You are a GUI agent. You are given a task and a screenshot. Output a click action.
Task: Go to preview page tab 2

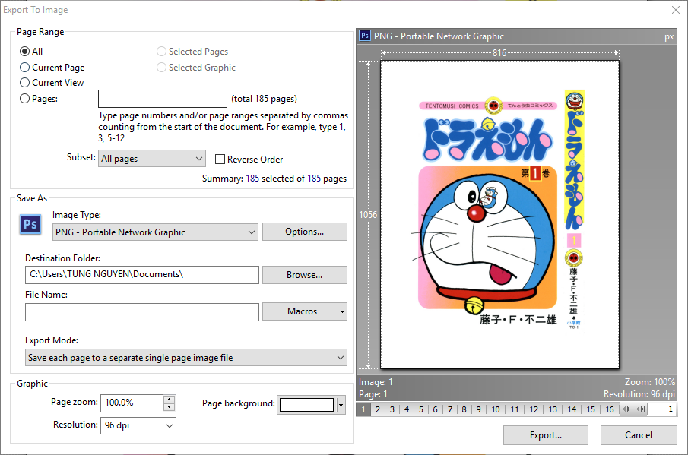click(378, 409)
